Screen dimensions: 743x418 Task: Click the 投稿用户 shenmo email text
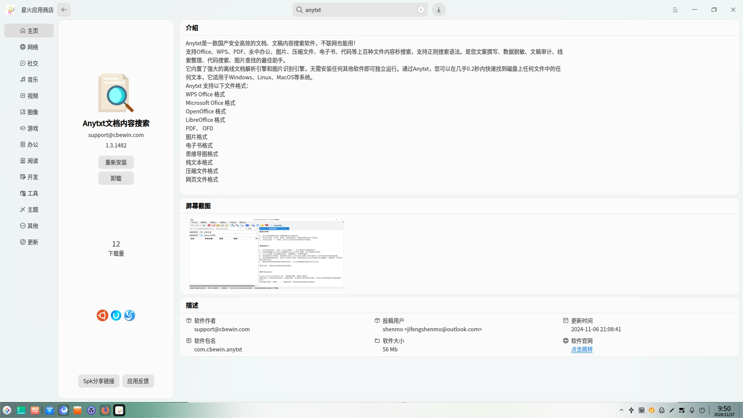[432, 329]
